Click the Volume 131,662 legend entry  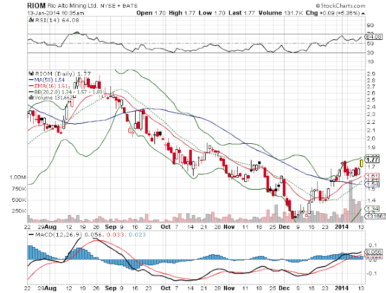[54, 98]
